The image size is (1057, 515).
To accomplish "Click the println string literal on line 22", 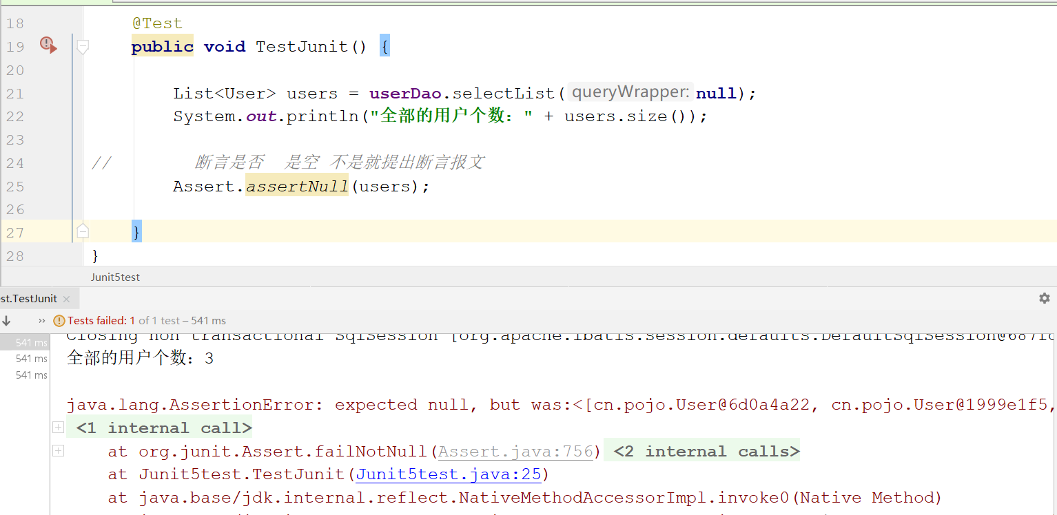I will (451, 116).
